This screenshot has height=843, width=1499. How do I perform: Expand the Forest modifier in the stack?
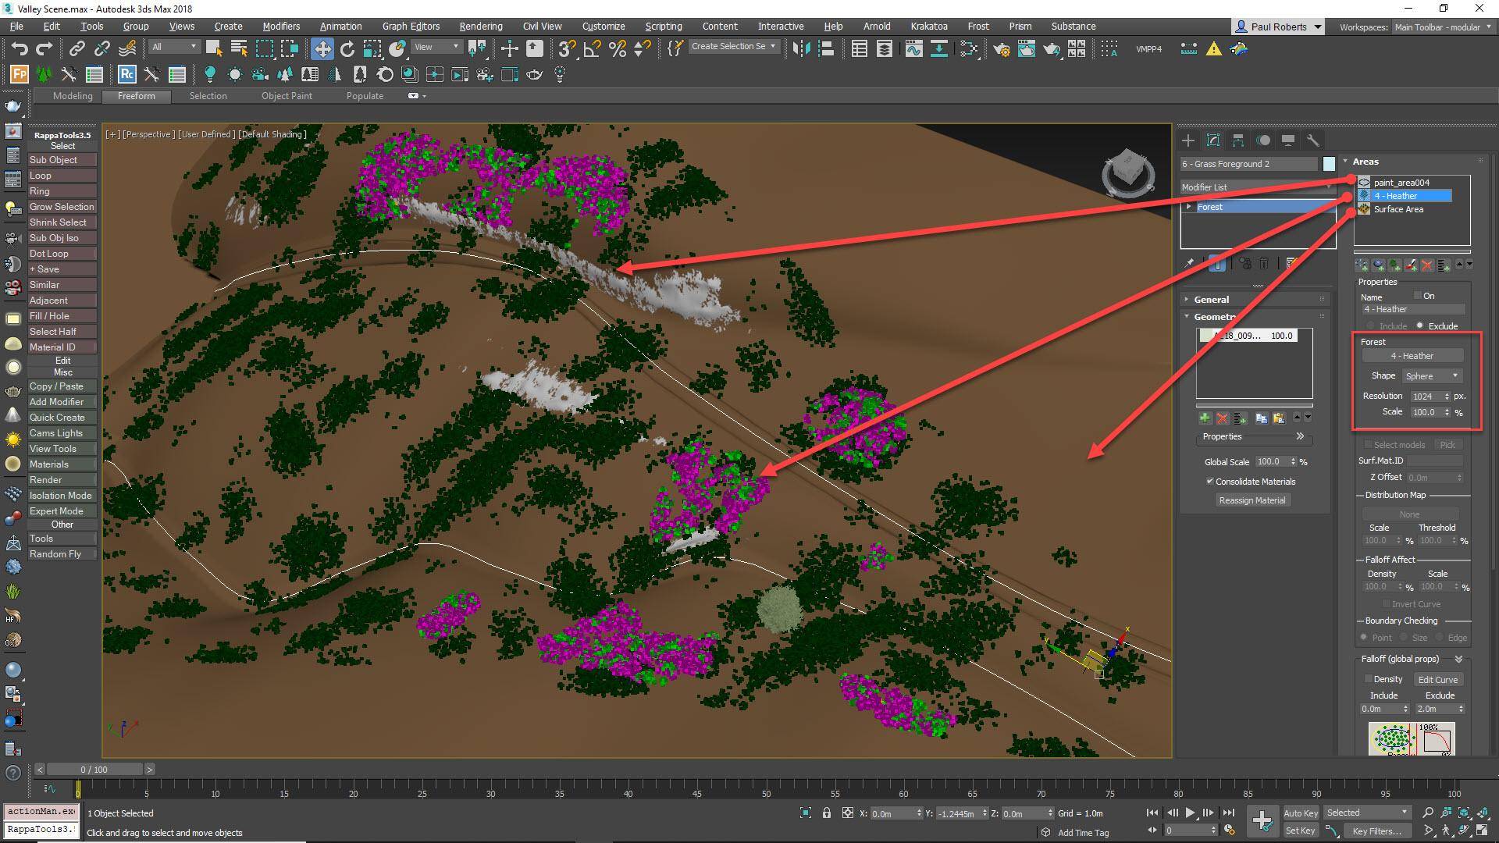[x=1190, y=206]
